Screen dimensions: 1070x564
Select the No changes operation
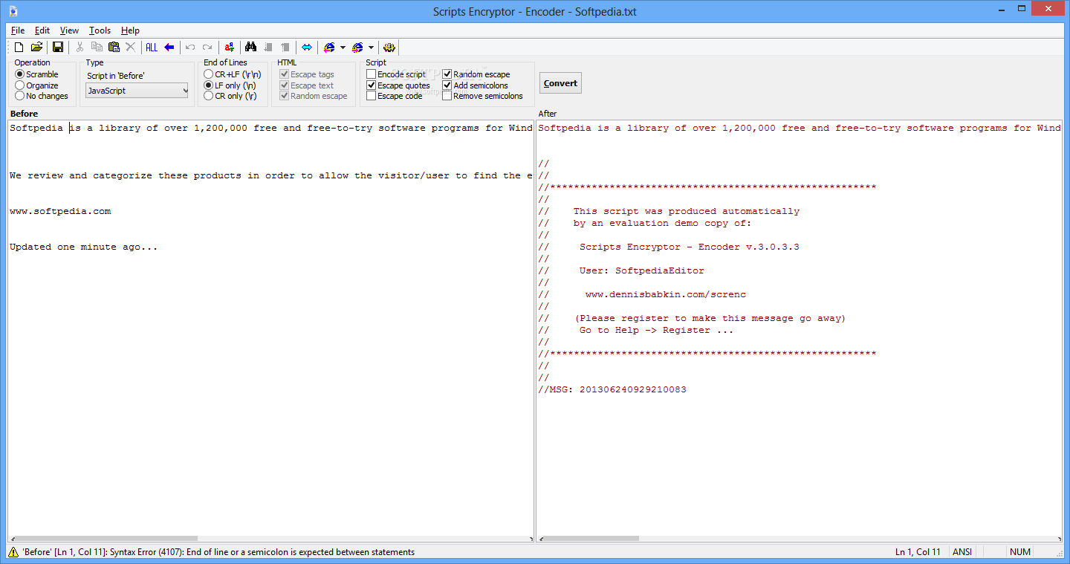[x=42, y=96]
